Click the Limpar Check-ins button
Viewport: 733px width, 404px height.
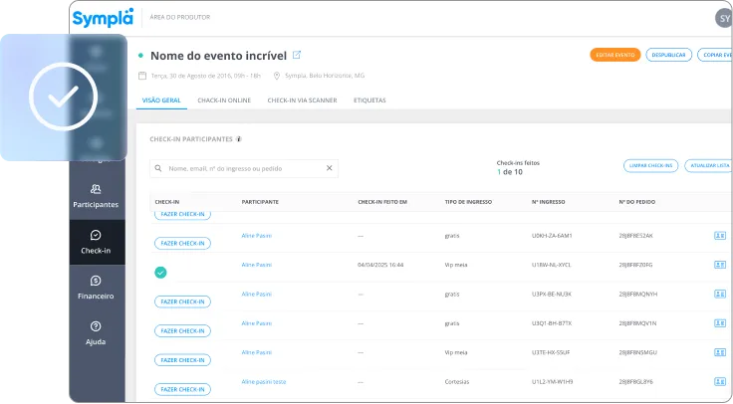click(x=649, y=165)
